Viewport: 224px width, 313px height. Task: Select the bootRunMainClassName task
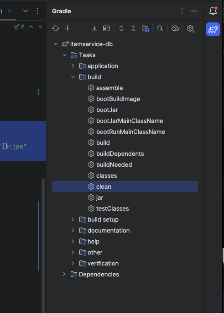(x=125, y=132)
